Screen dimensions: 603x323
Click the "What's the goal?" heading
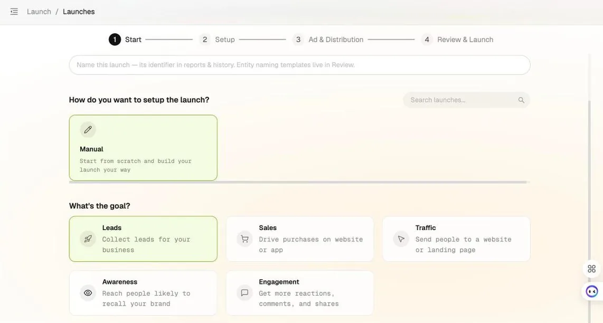coord(100,206)
